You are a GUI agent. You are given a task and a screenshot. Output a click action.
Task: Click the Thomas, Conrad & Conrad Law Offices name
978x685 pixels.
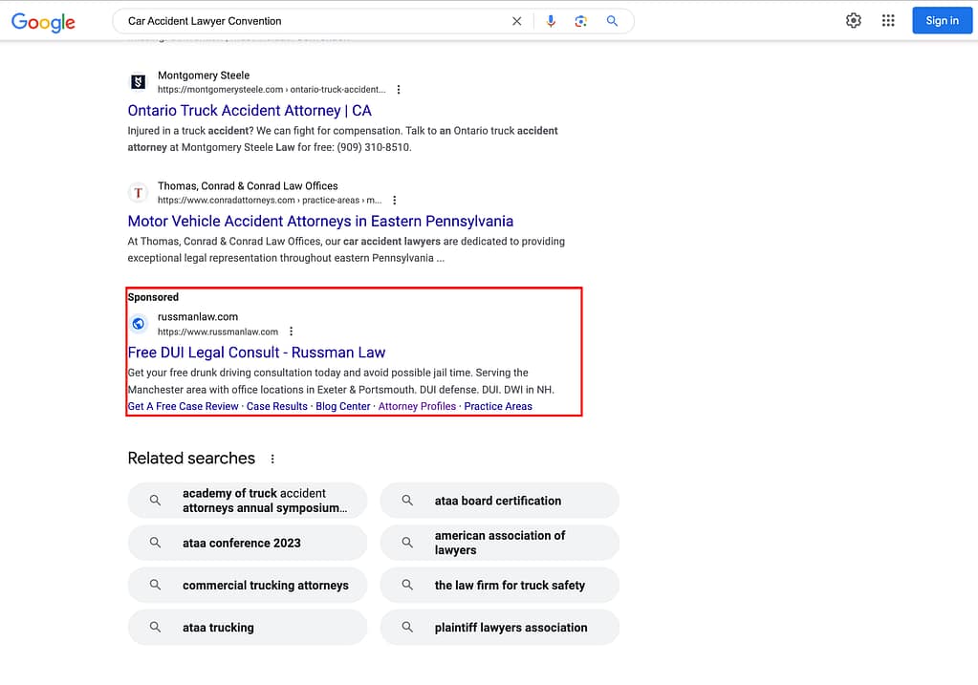[x=248, y=186]
